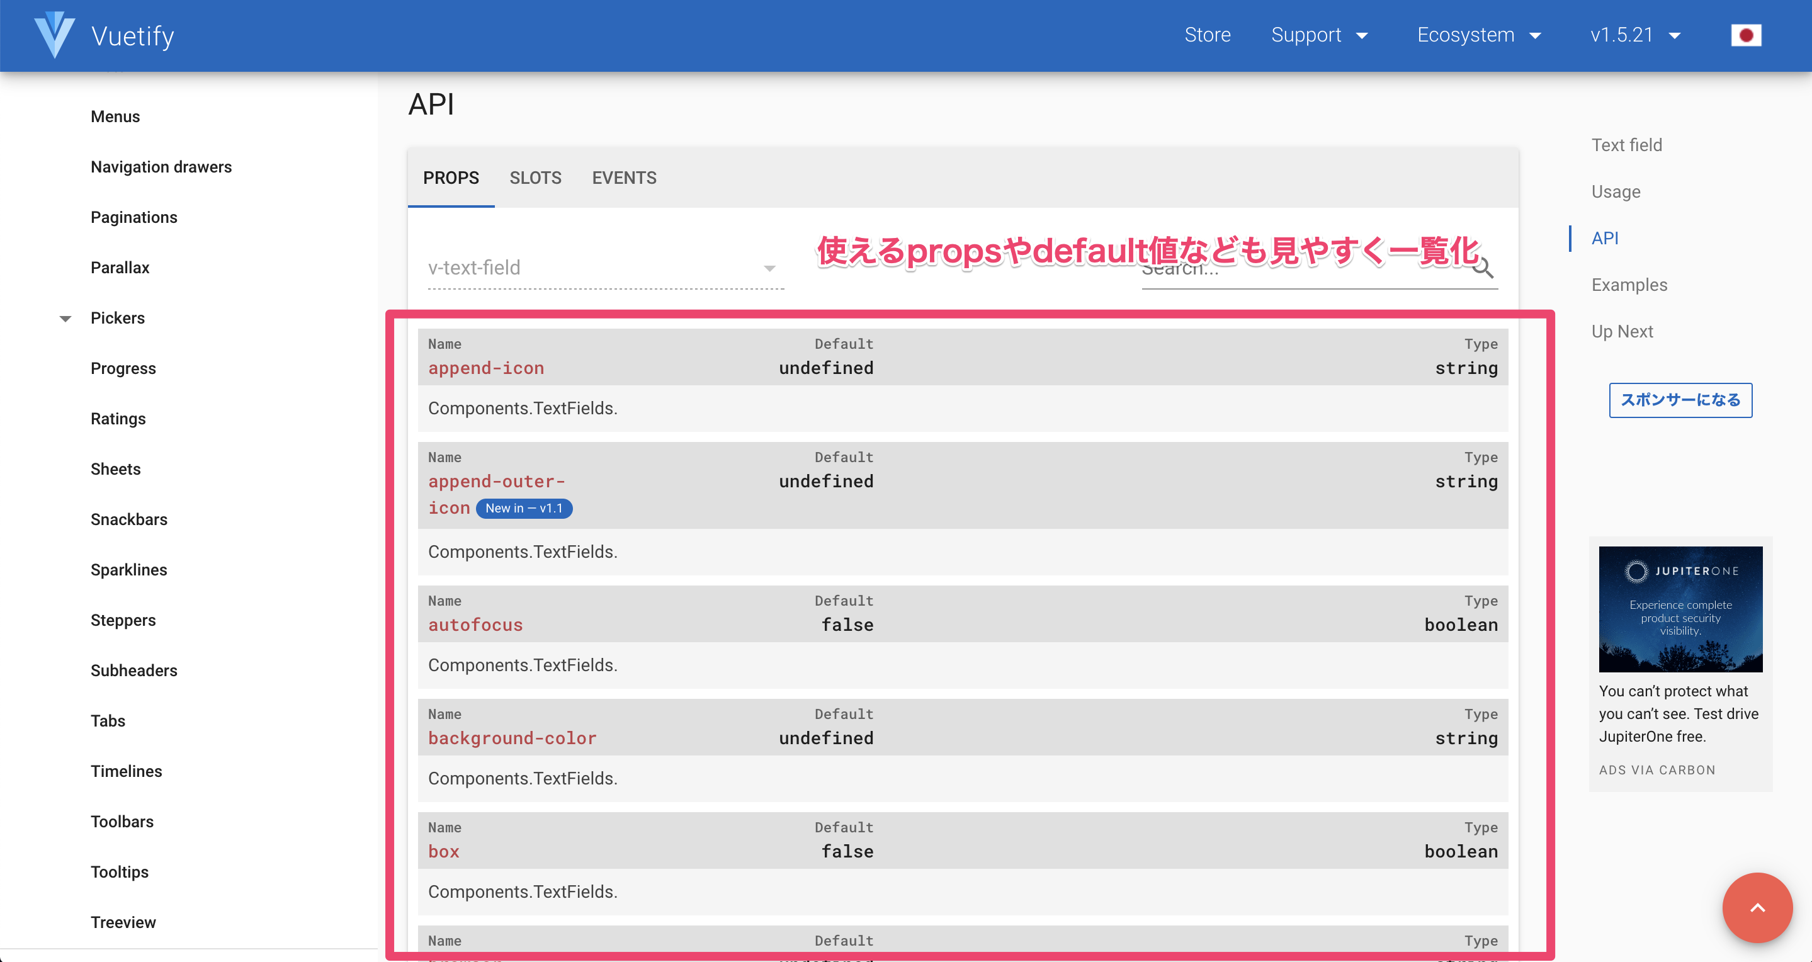Click the search magnifier icon

coord(1483,269)
